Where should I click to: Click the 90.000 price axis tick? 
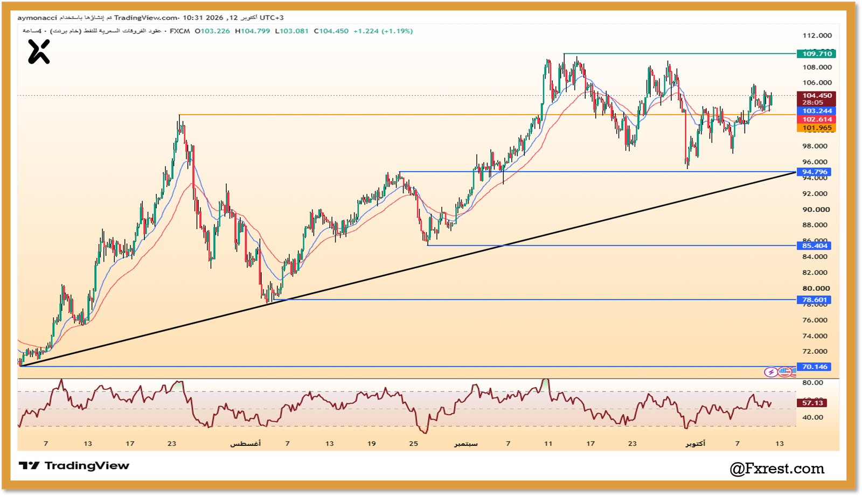click(x=816, y=209)
